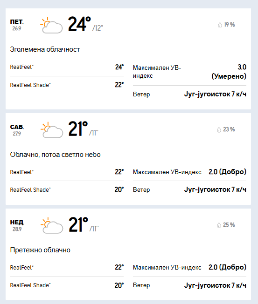This screenshot has height=304, width=258.
Task: Click the 21° high temperature for Sunday
Action: pyautogui.click(x=78, y=224)
